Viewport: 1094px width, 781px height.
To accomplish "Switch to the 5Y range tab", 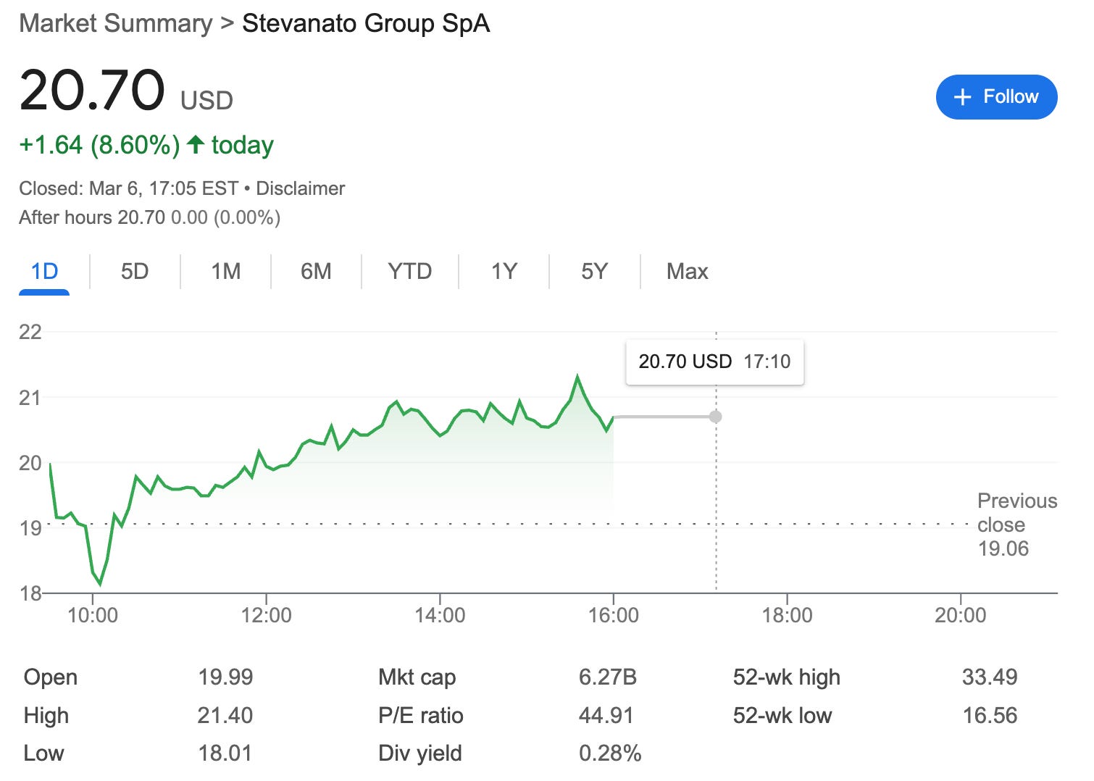I will (594, 272).
